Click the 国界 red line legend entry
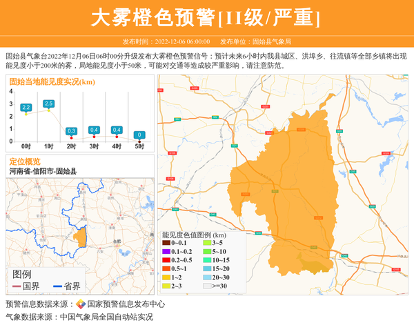The width and height of the screenshot is (414, 325). click(26, 286)
